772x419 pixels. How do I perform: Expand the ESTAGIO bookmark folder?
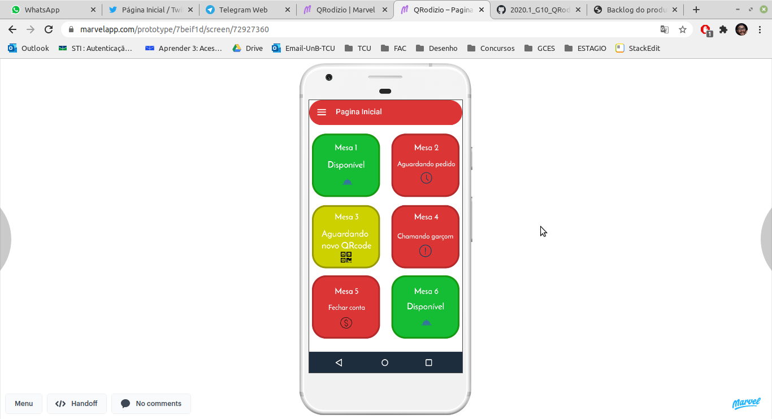pyautogui.click(x=585, y=49)
